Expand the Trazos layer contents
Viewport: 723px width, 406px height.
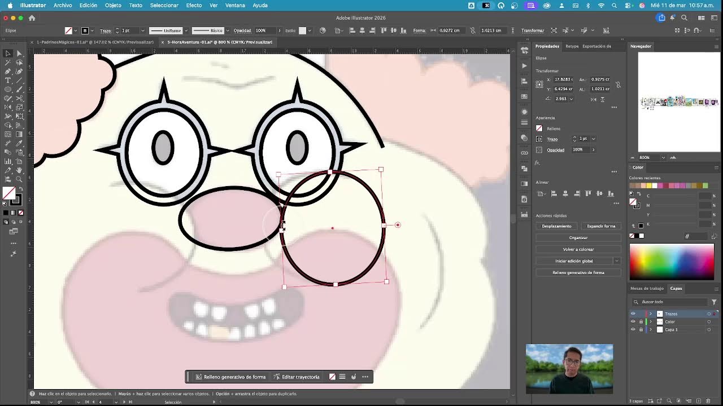(650, 314)
